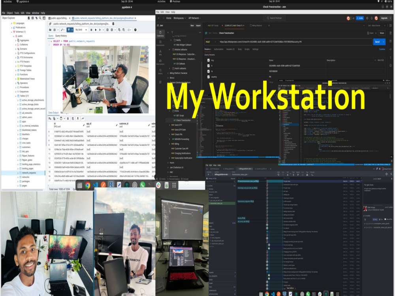The image size is (395, 296).
Task: Click the Paste clipboard icon in Data Output toolbar
Action: point(61,118)
